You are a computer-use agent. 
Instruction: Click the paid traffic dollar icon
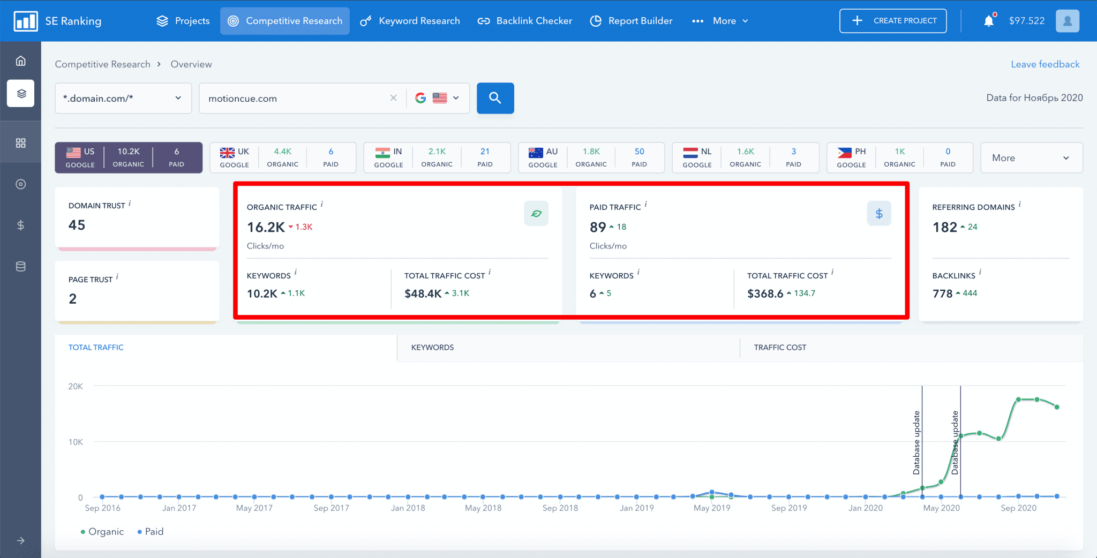click(879, 213)
